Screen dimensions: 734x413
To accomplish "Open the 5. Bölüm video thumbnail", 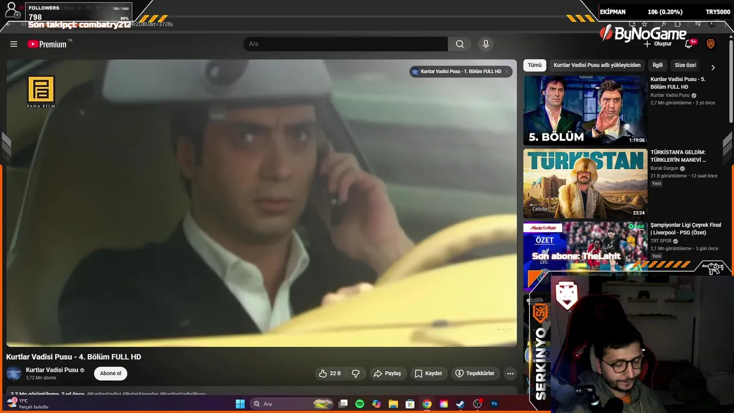I will [x=585, y=110].
